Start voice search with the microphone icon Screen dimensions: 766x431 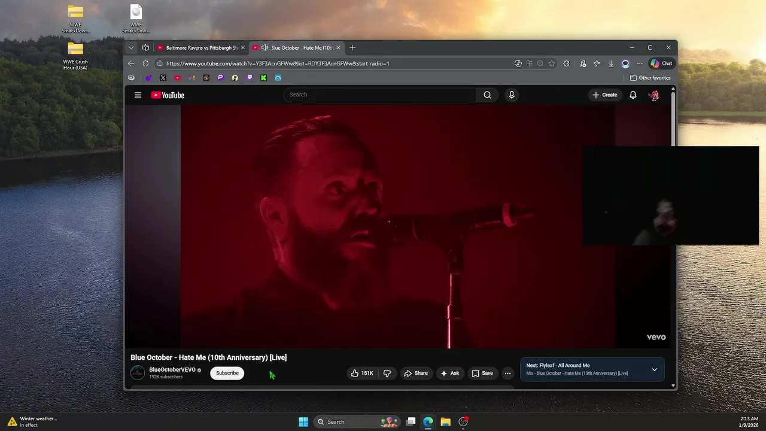click(x=511, y=95)
